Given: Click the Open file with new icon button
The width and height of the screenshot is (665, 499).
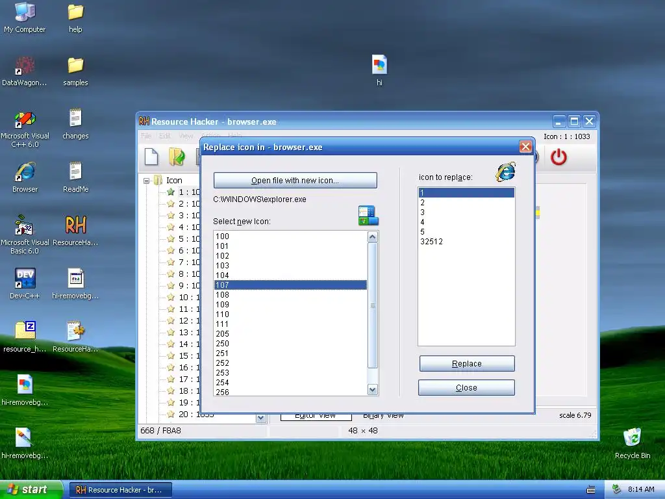Looking at the screenshot, I should tap(295, 181).
